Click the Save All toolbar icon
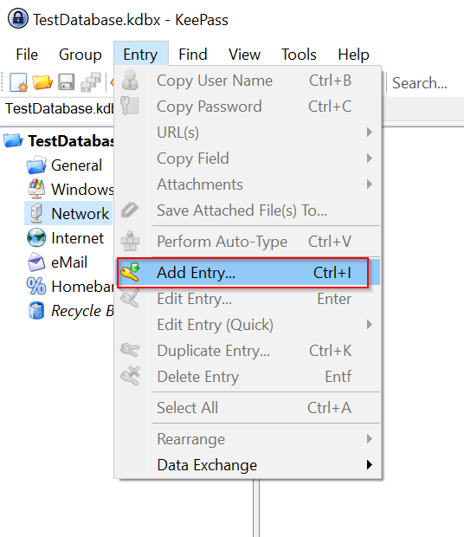Viewport: 464px width, 537px height. pyautogui.click(x=91, y=82)
